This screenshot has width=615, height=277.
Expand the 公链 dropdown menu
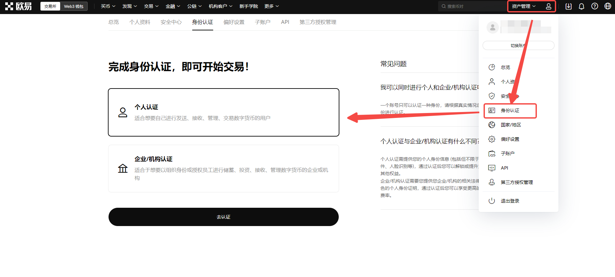(x=195, y=6)
